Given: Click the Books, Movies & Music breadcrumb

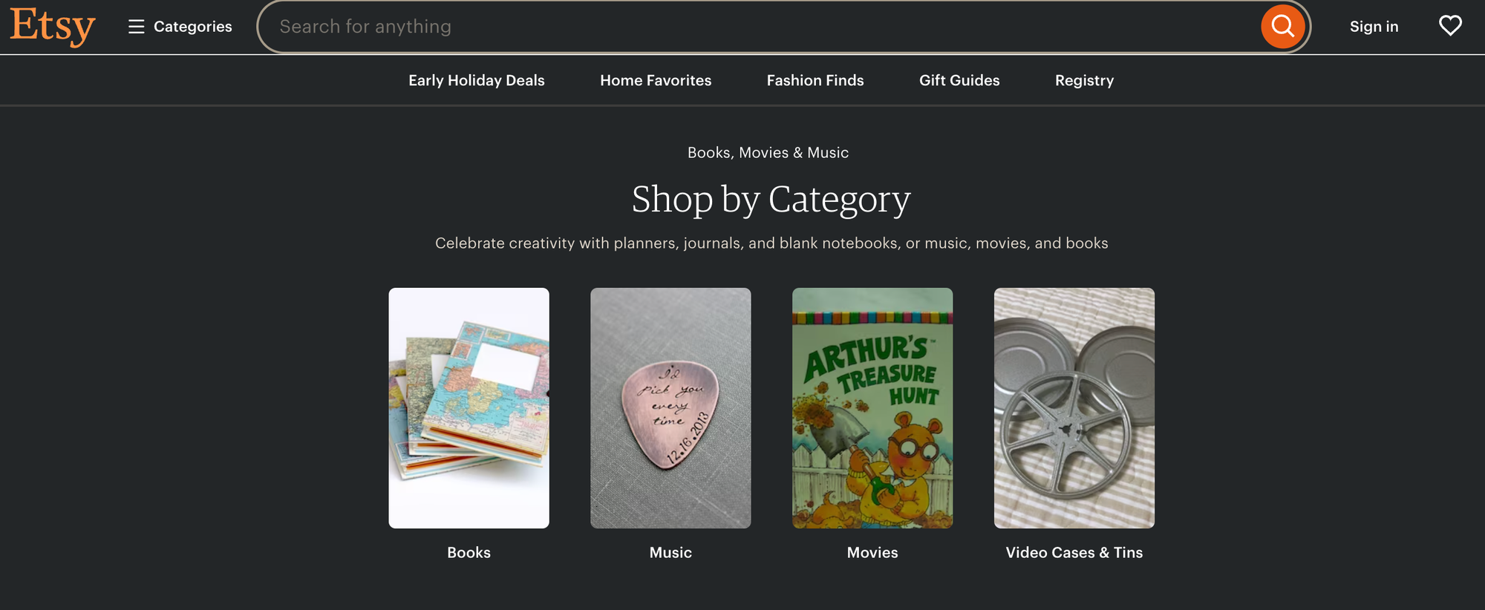Looking at the screenshot, I should 767,152.
